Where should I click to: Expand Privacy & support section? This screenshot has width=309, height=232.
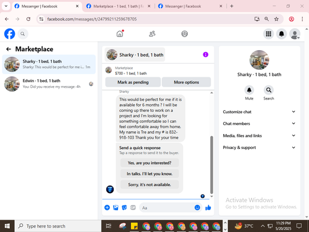tap(259, 147)
